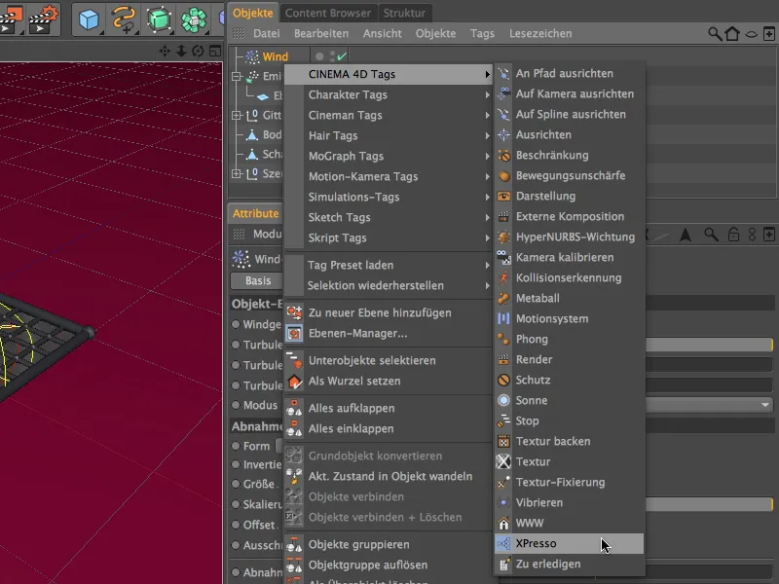Open the Modus dropdown in attributes
Image resolution: width=779 pixels, height=584 pixels.
click(710, 405)
